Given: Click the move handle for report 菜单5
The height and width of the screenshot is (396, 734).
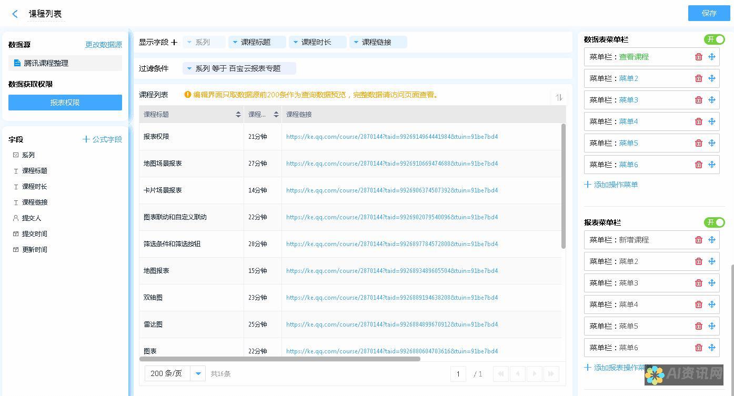Looking at the screenshot, I should click(712, 326).
